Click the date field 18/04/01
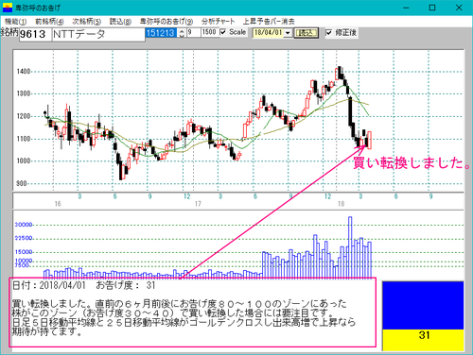473x355 pixels. [269, 33]
